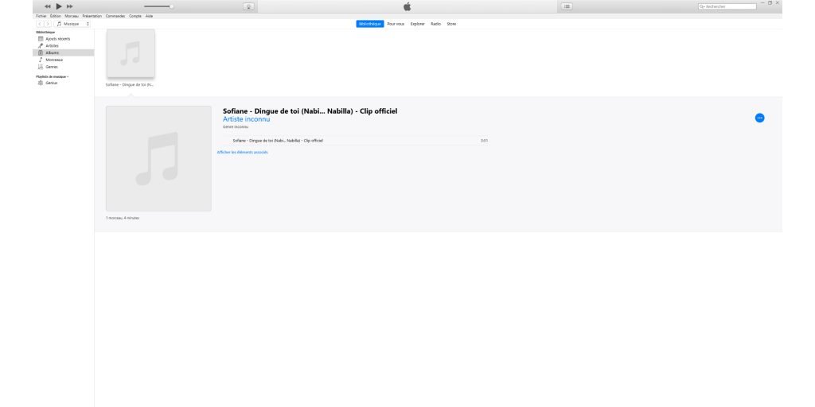Viewport: 815px width, 407px height.
Task: Switch to the Store tab
Action: coord(451,24)
